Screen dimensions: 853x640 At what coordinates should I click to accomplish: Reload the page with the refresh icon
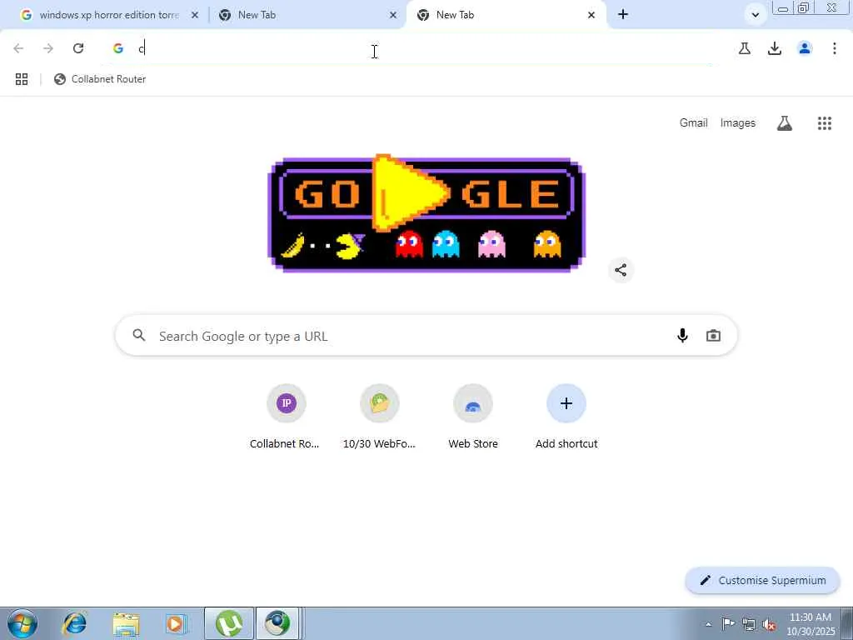[78, 48]
